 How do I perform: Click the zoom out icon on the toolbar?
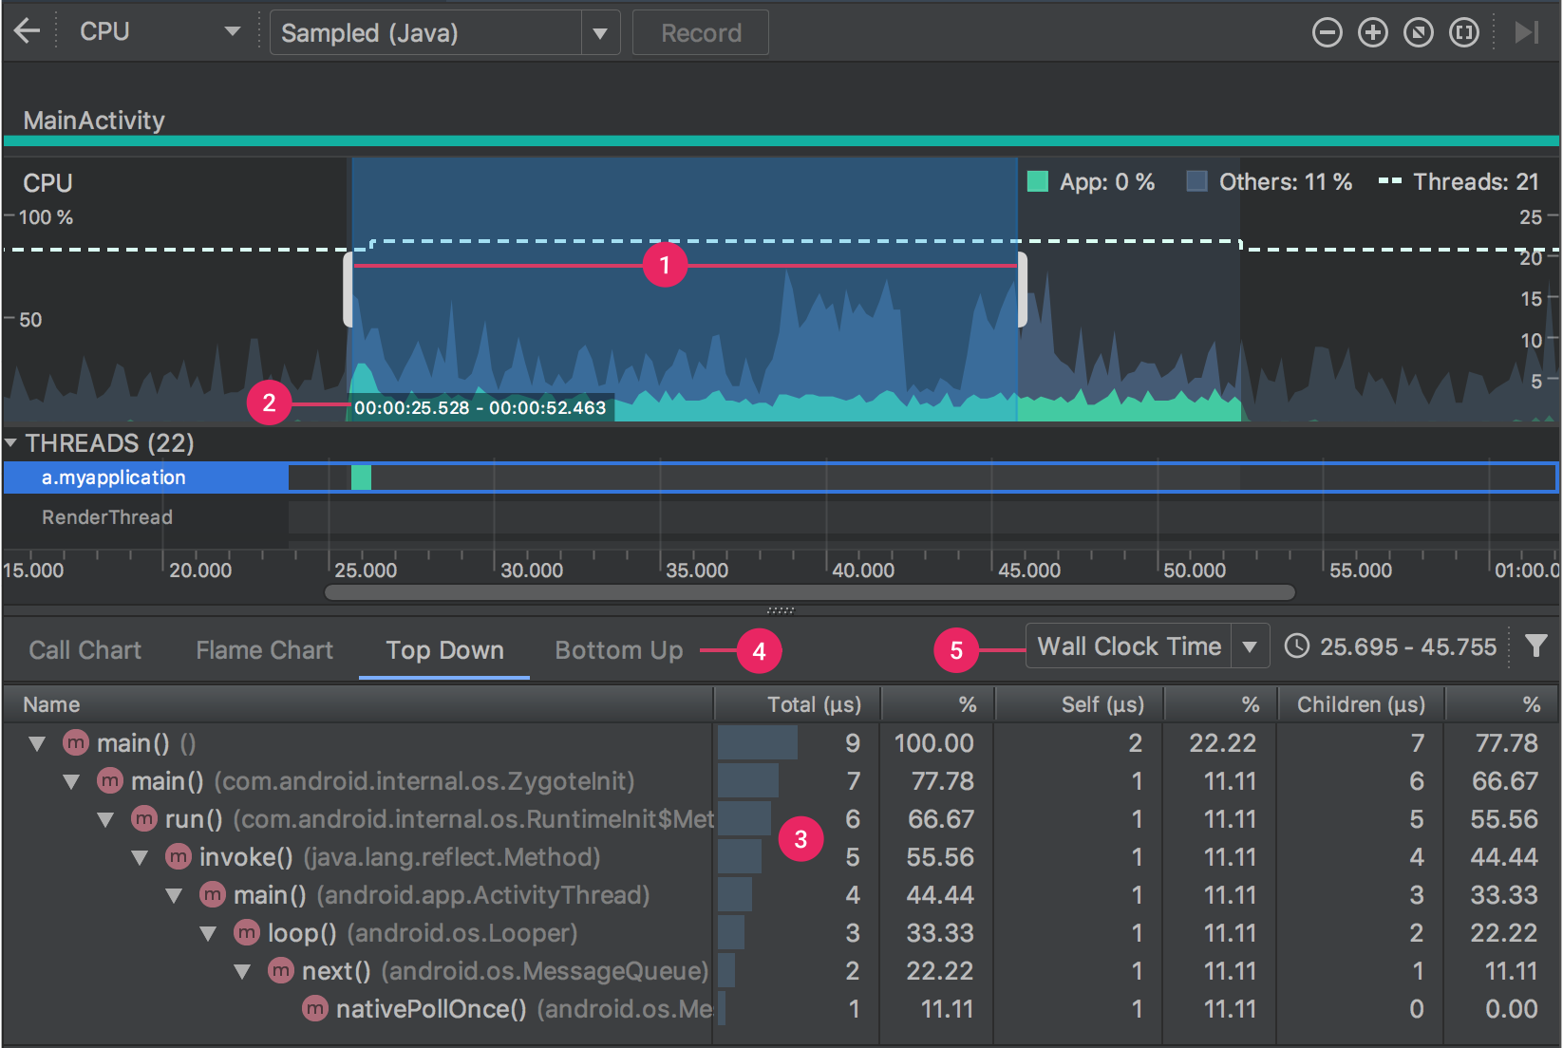click(x=1327, y=31)
